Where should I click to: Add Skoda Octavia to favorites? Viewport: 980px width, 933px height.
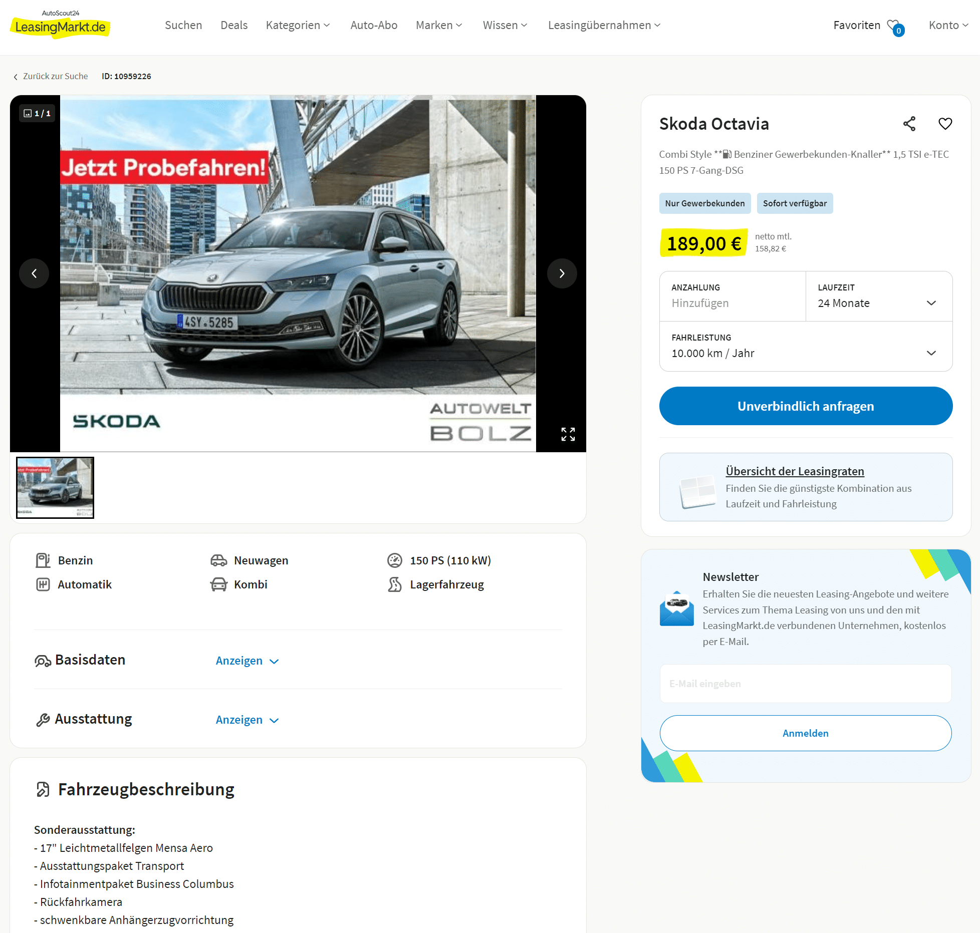point(945,124)
